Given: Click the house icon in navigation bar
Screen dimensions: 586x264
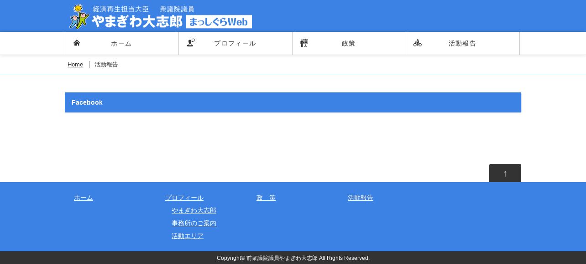Looking at the screenshot, I should [x=77, y=43].
